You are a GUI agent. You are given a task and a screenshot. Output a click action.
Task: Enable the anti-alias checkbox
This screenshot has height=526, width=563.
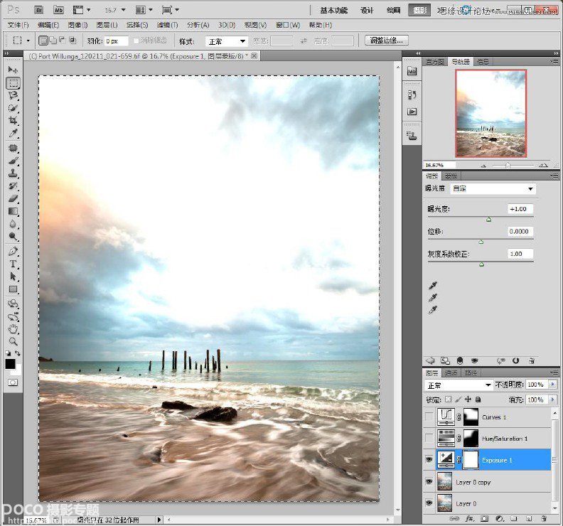point(136,41)
